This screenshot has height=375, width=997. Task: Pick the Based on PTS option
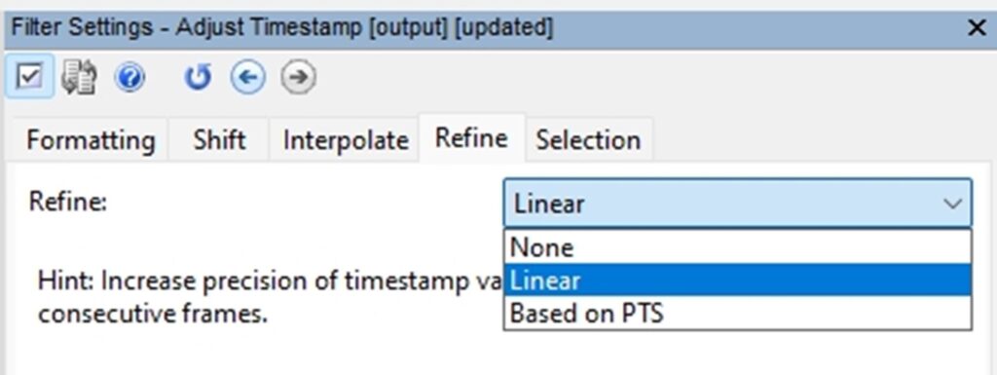tap(738, 313)
